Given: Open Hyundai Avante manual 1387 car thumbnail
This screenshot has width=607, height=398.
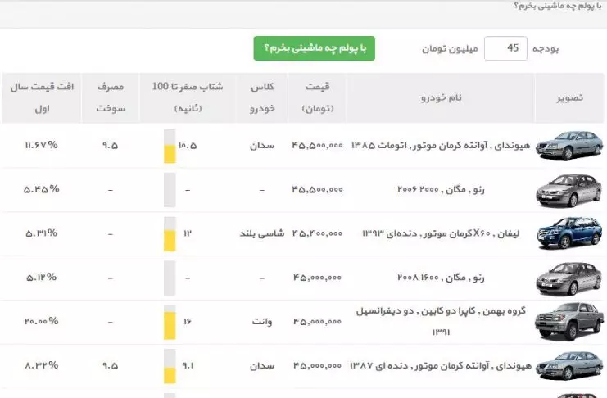Looking at the screenshot, I should click(569, 366).
